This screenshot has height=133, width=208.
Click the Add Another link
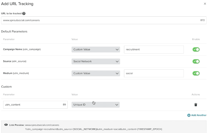point(199,115)
